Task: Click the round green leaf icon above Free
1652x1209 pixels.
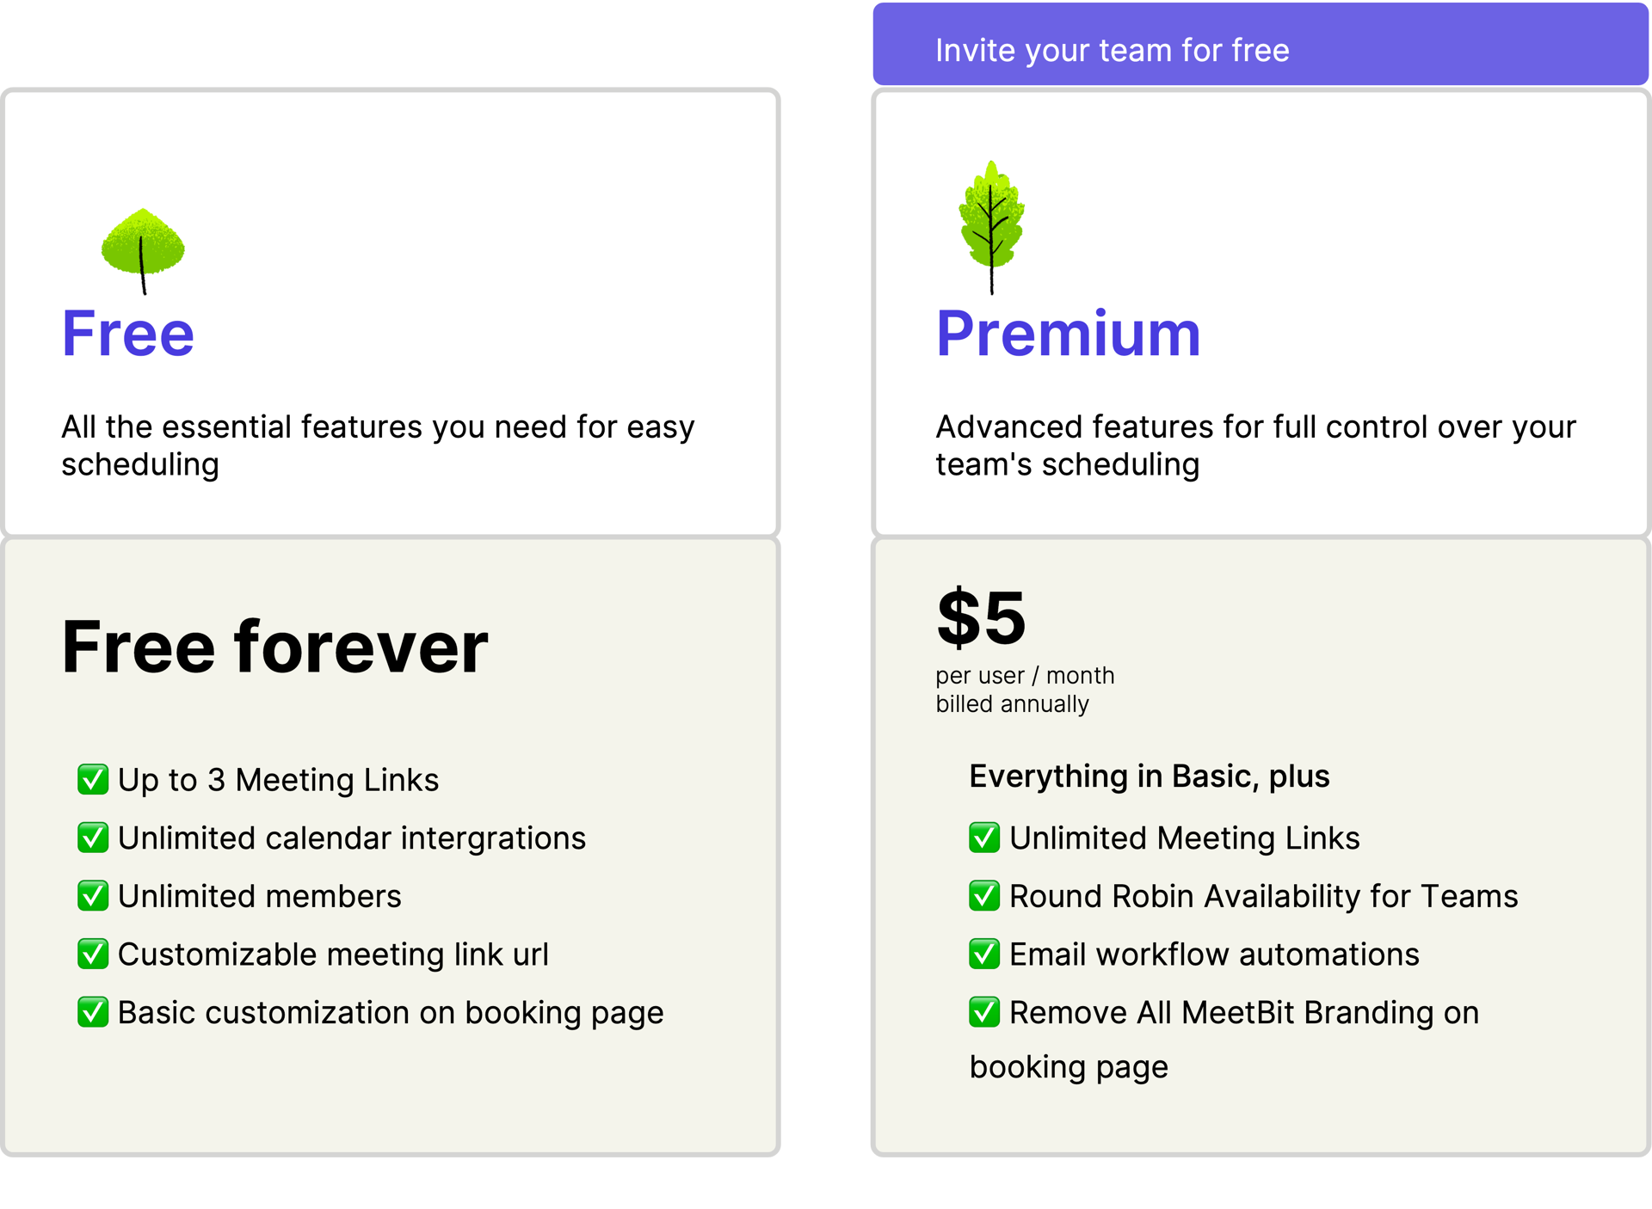Action: click(x=143, y=251)
